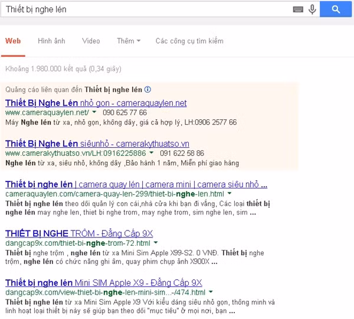Start voice search with microphone icon
Screen dimensions: 354x319
313,9
